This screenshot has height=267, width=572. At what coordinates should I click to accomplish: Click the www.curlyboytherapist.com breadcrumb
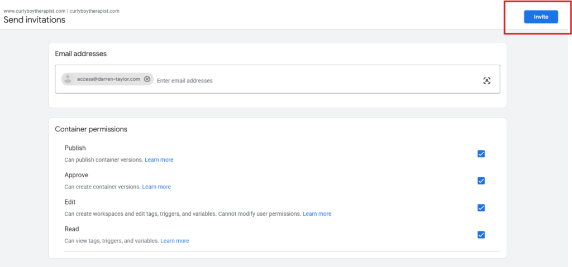point(35,11)
